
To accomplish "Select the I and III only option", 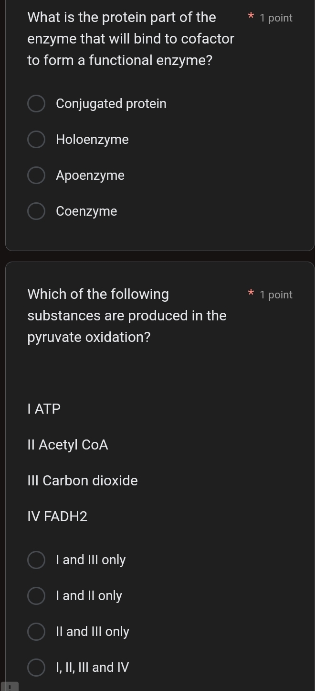I will point(36,559).
